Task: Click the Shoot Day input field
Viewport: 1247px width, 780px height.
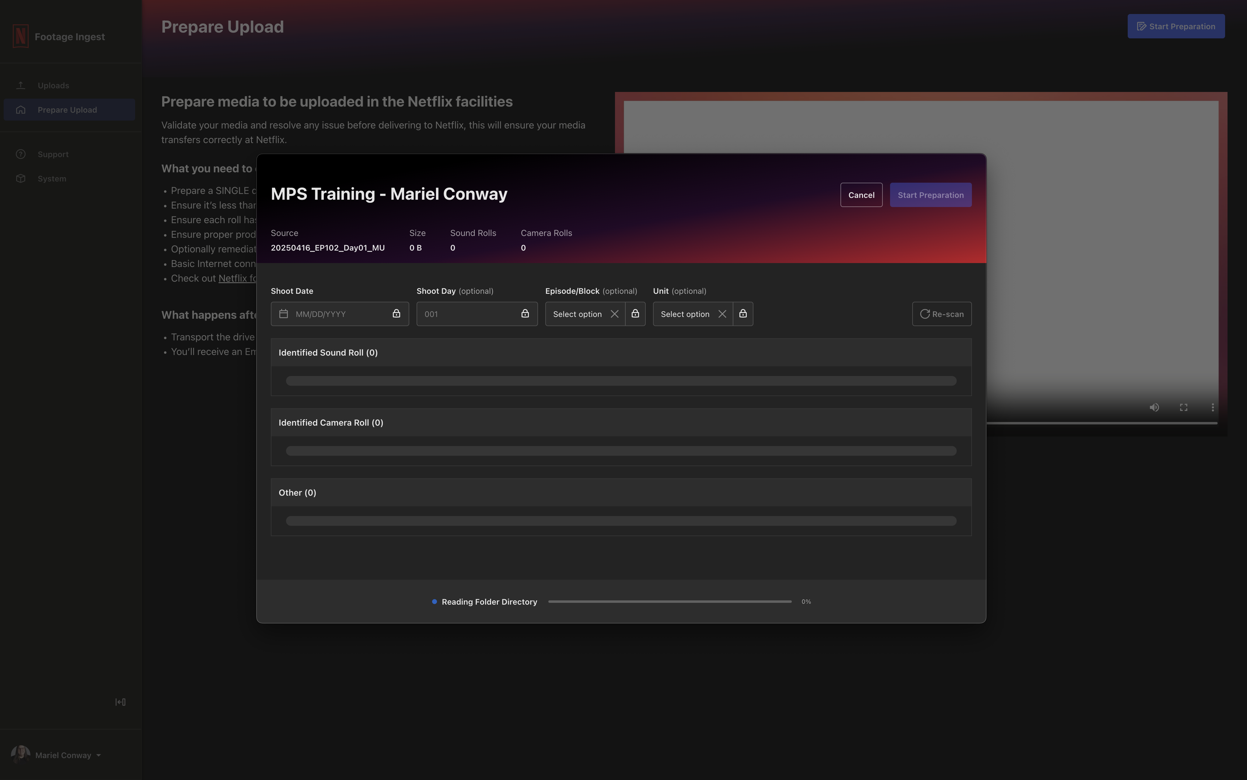Action: (477, 314)
